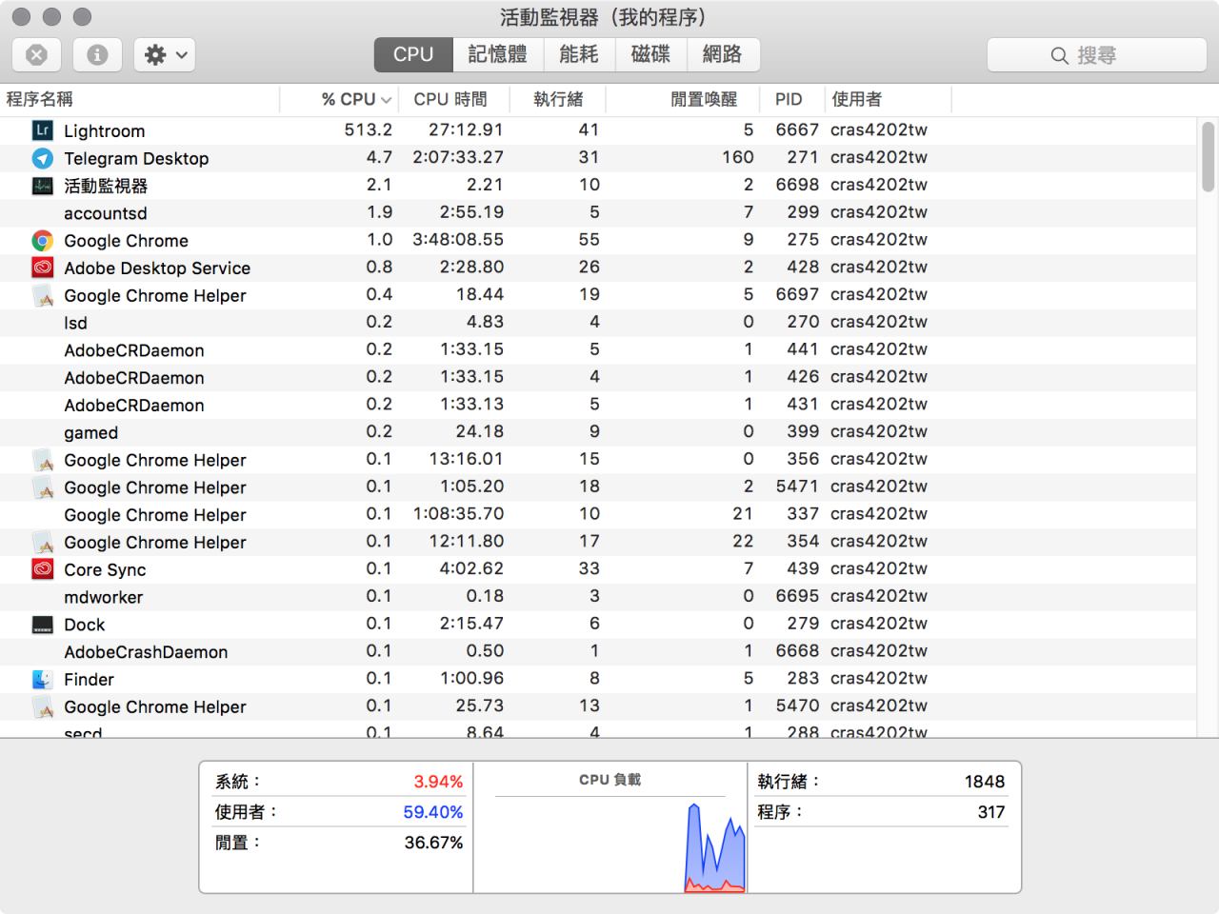Select the 網路 tab
1219x914 pixels.
(722, 55)
